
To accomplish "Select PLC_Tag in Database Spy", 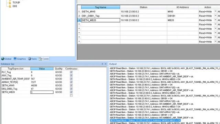I will coord(6,72).
